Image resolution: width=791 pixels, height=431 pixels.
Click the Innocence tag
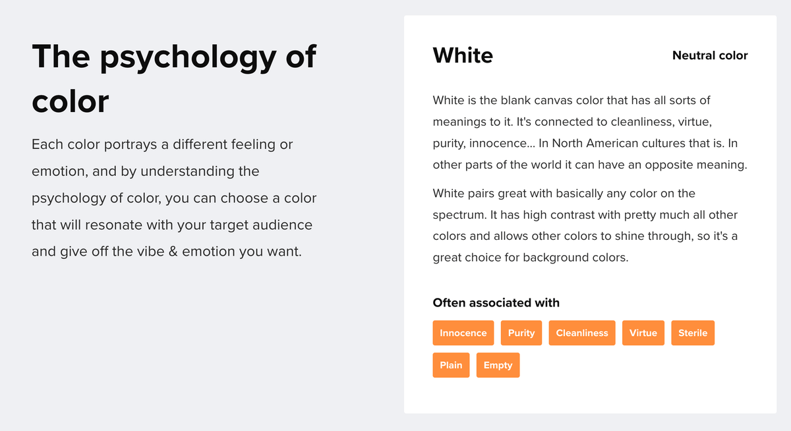[463, 333]
